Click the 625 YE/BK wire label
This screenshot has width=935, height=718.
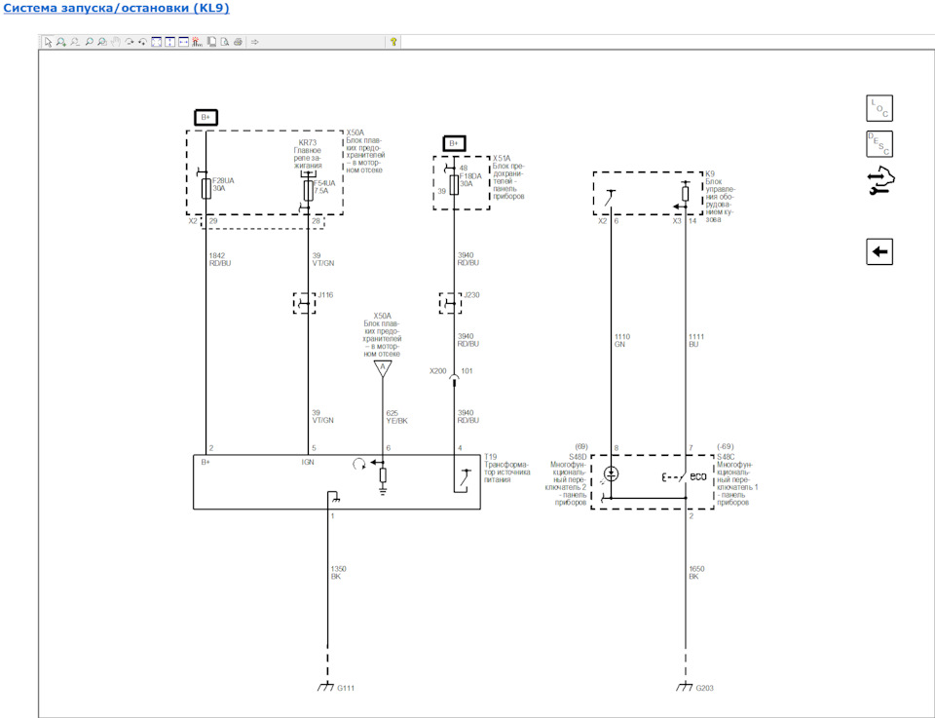pyautogui.click(x=396, y=417)
